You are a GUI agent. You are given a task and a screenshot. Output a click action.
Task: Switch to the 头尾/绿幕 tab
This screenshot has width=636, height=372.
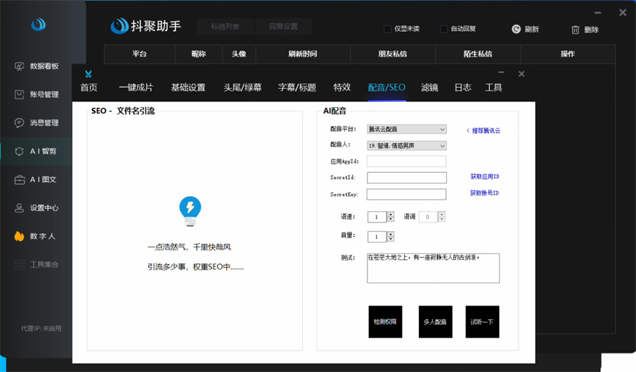[243, 87]
